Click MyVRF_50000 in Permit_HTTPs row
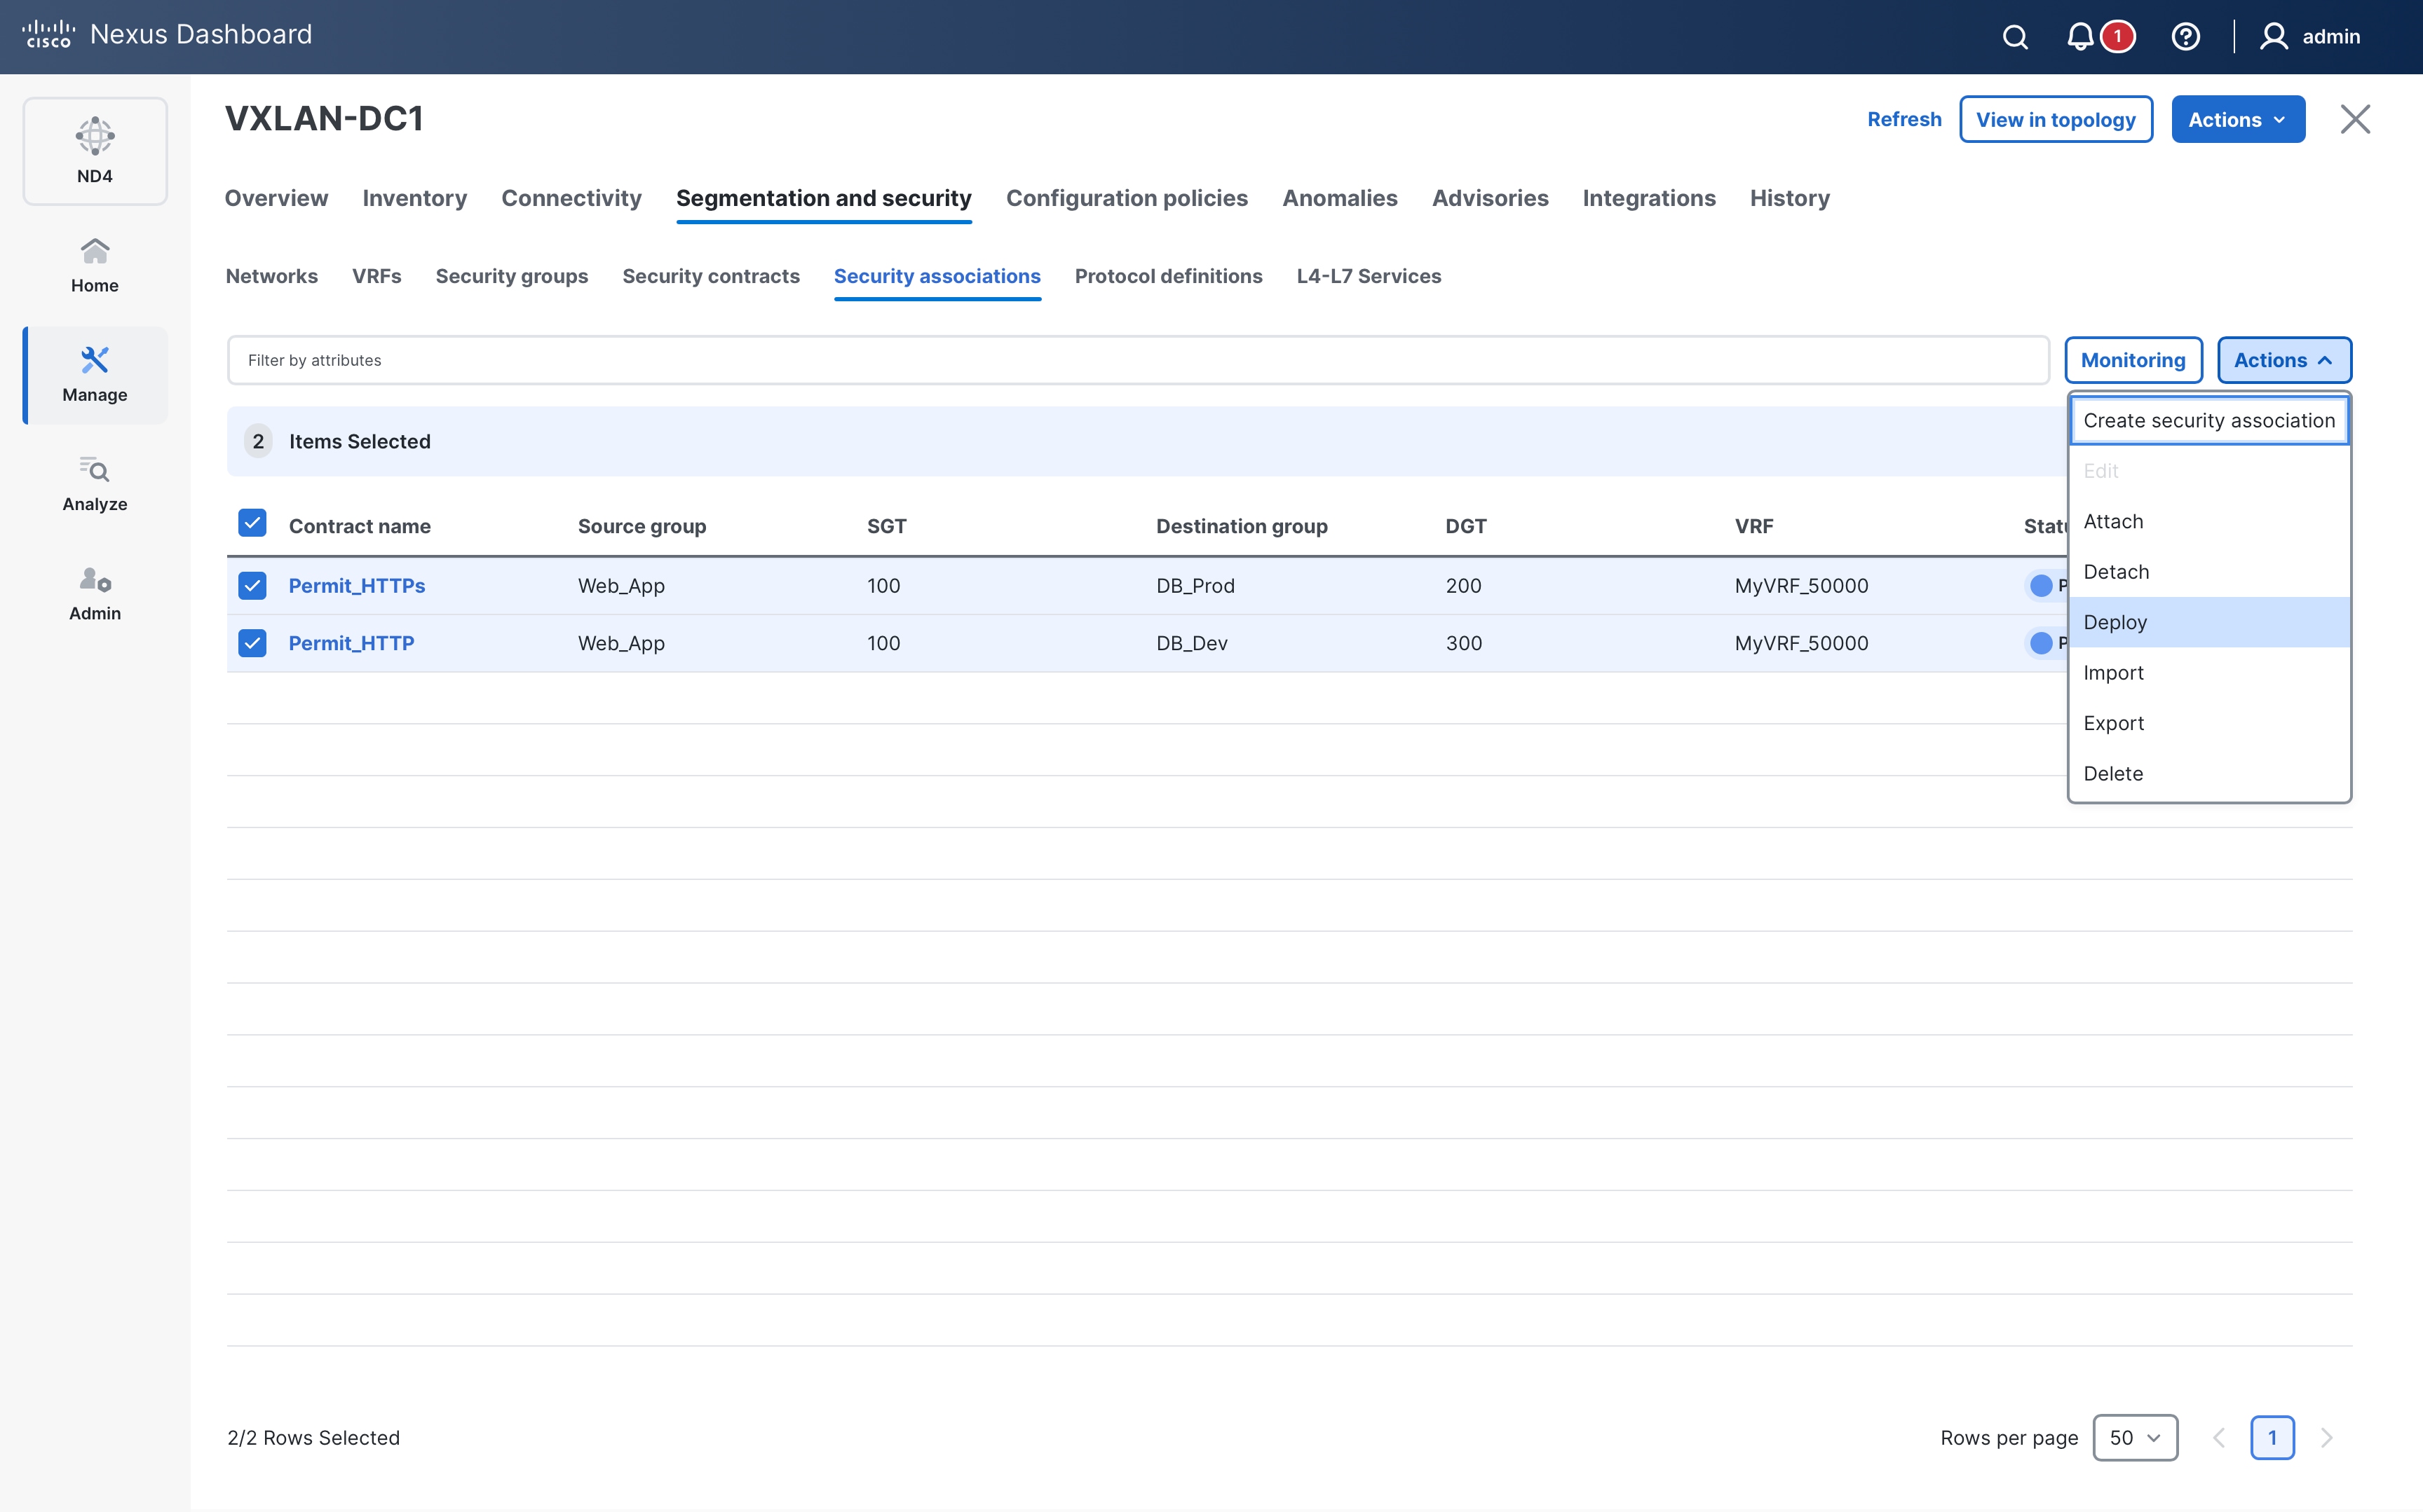Image resolution: width=2423 pixels, height=1512 pixels. pos(1800,586)
